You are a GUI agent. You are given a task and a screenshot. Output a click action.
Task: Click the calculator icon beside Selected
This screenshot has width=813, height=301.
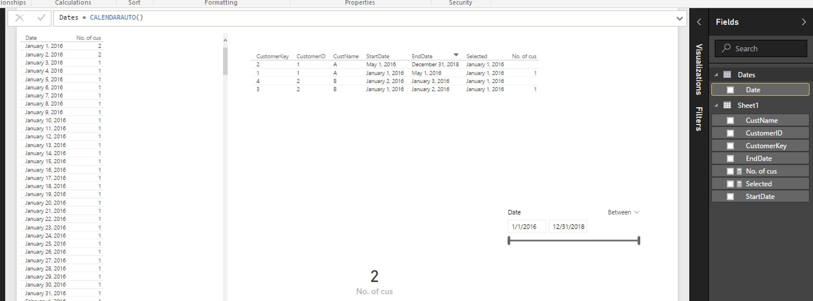point(739,184)
